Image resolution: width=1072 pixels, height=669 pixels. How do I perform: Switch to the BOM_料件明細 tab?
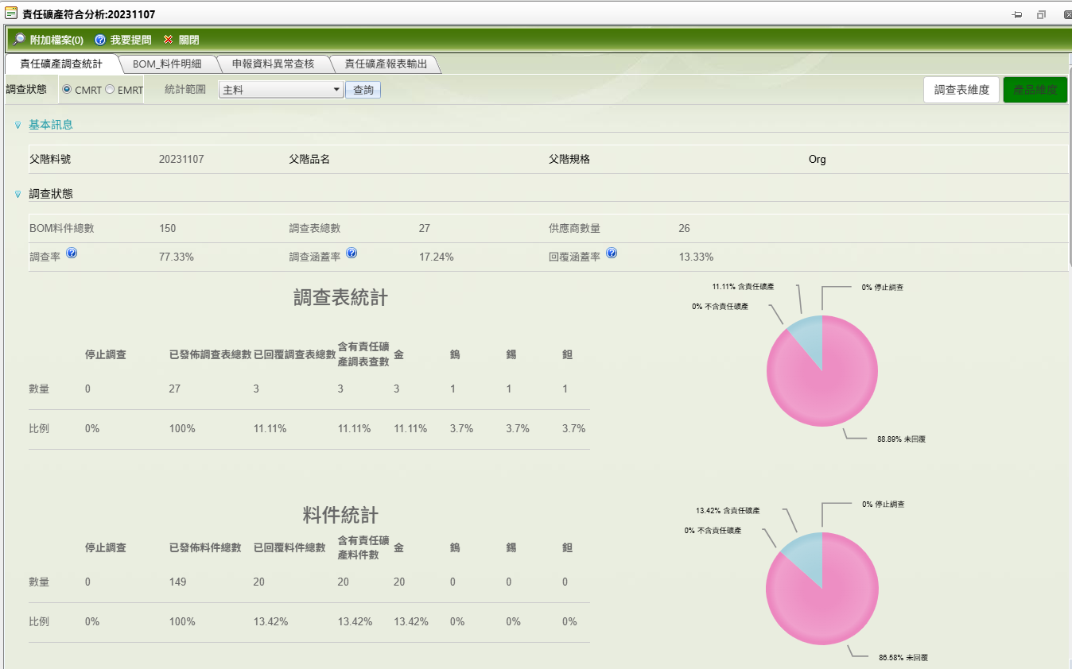169,64
